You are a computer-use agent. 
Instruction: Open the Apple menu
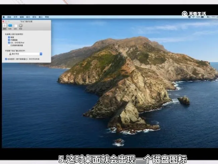(x=4, y=17)
